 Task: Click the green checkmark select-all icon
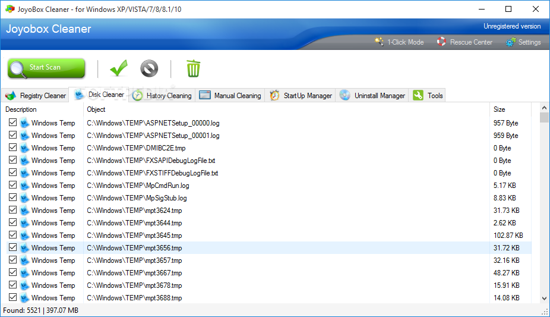tap(119, 68)
